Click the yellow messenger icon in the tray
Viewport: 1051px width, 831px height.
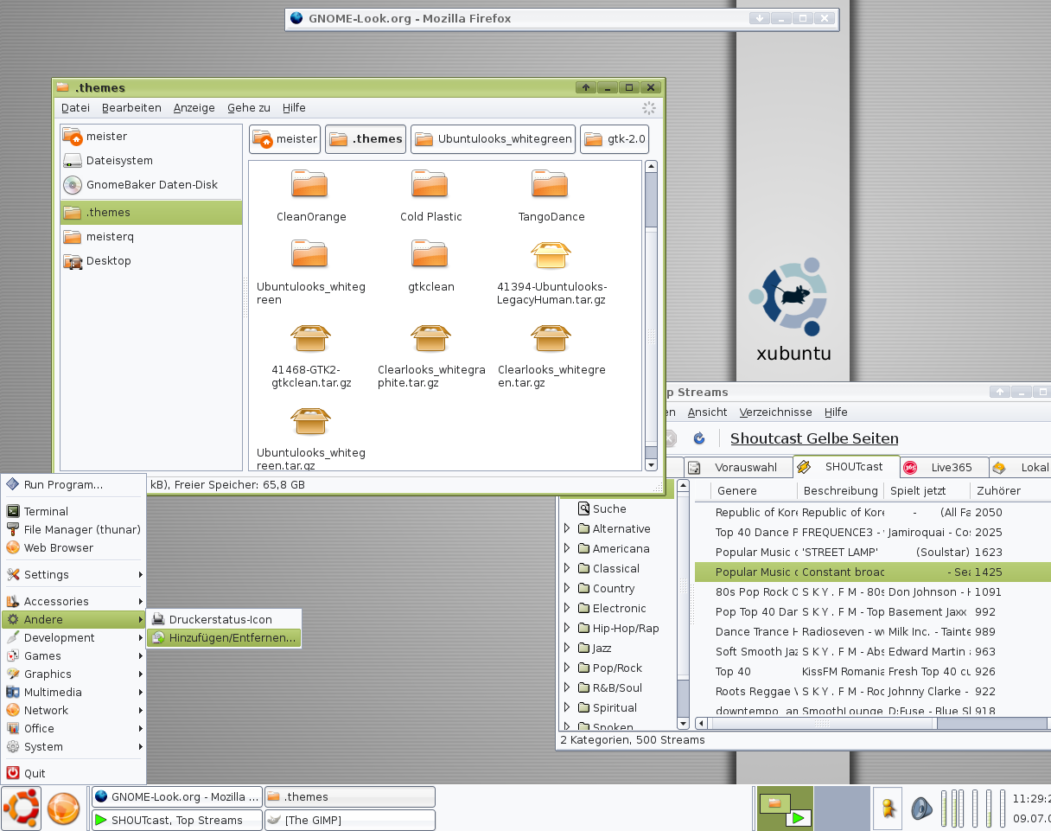coord(888,809)
